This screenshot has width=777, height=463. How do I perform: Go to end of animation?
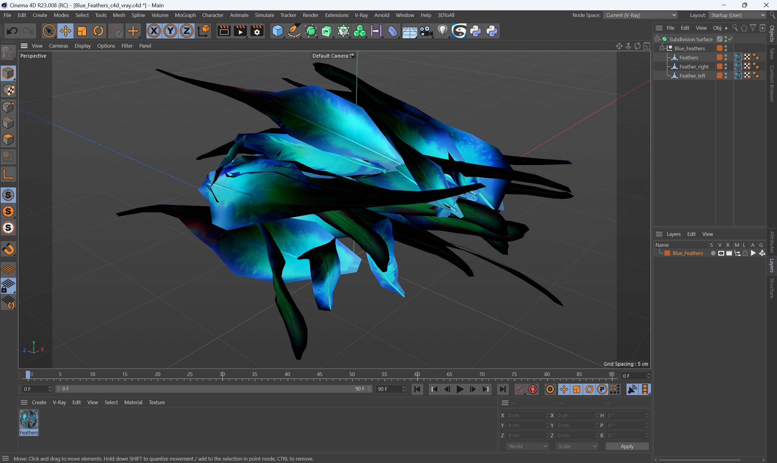coord(503,389)
